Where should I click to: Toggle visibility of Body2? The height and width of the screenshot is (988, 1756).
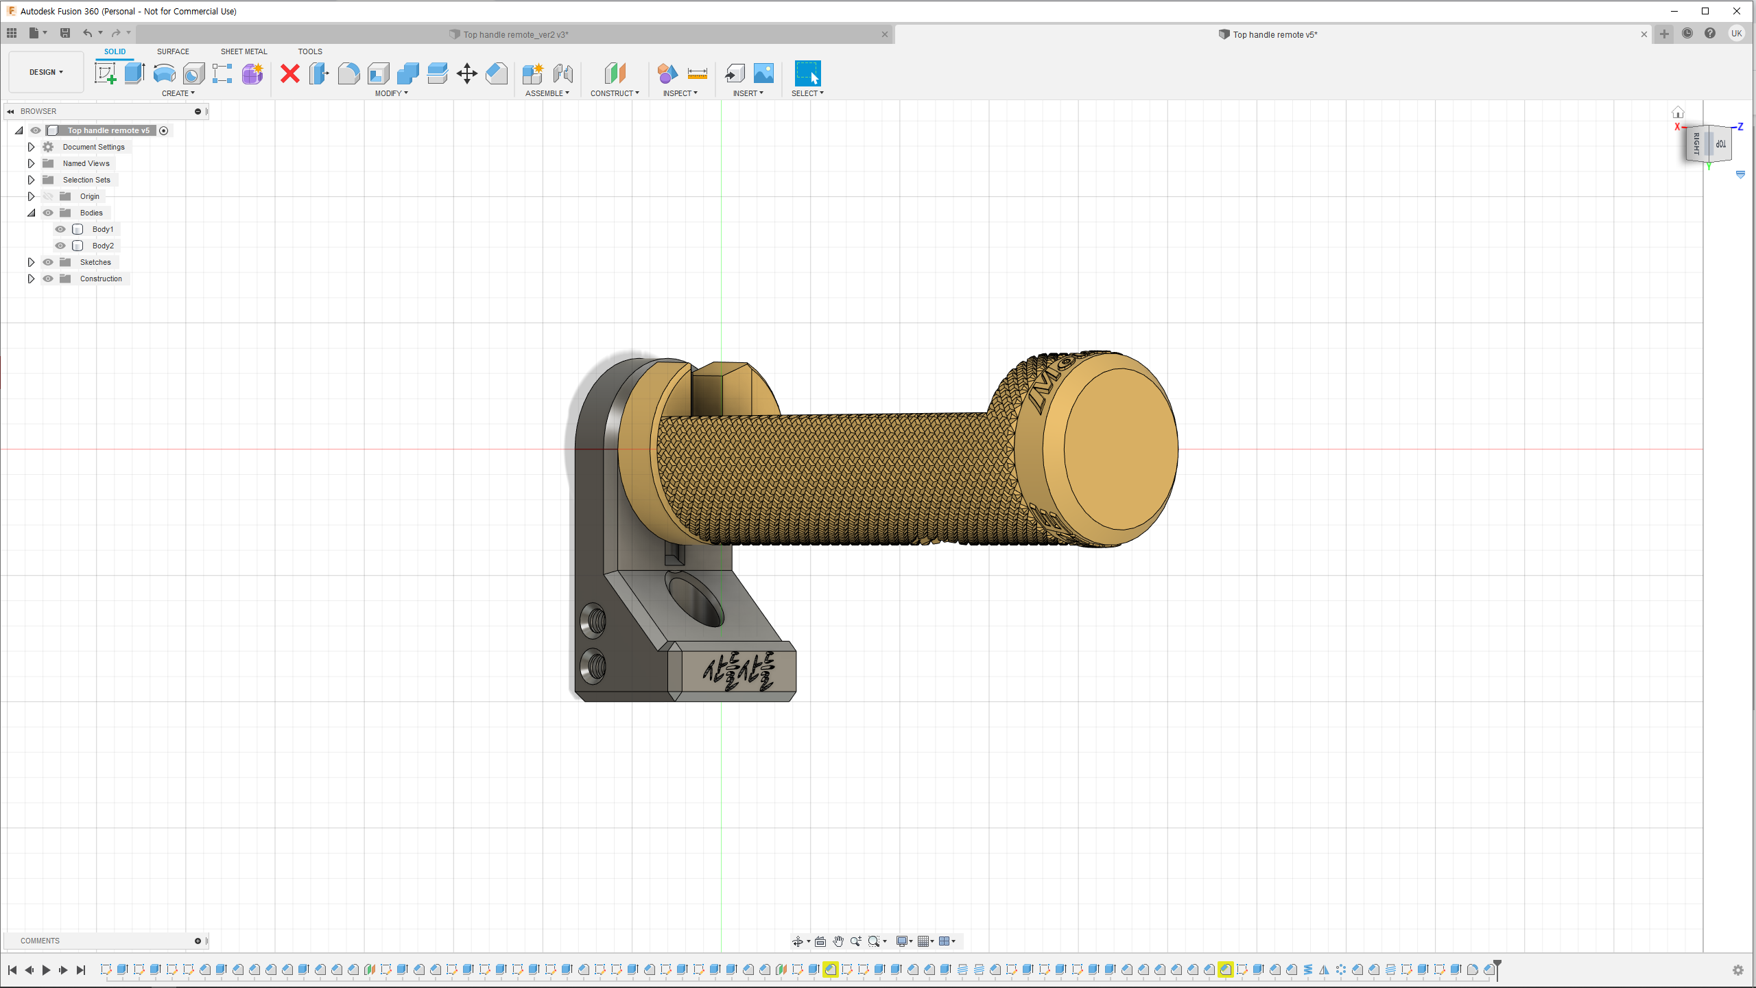pyautogui.click(x=60, y=246)
